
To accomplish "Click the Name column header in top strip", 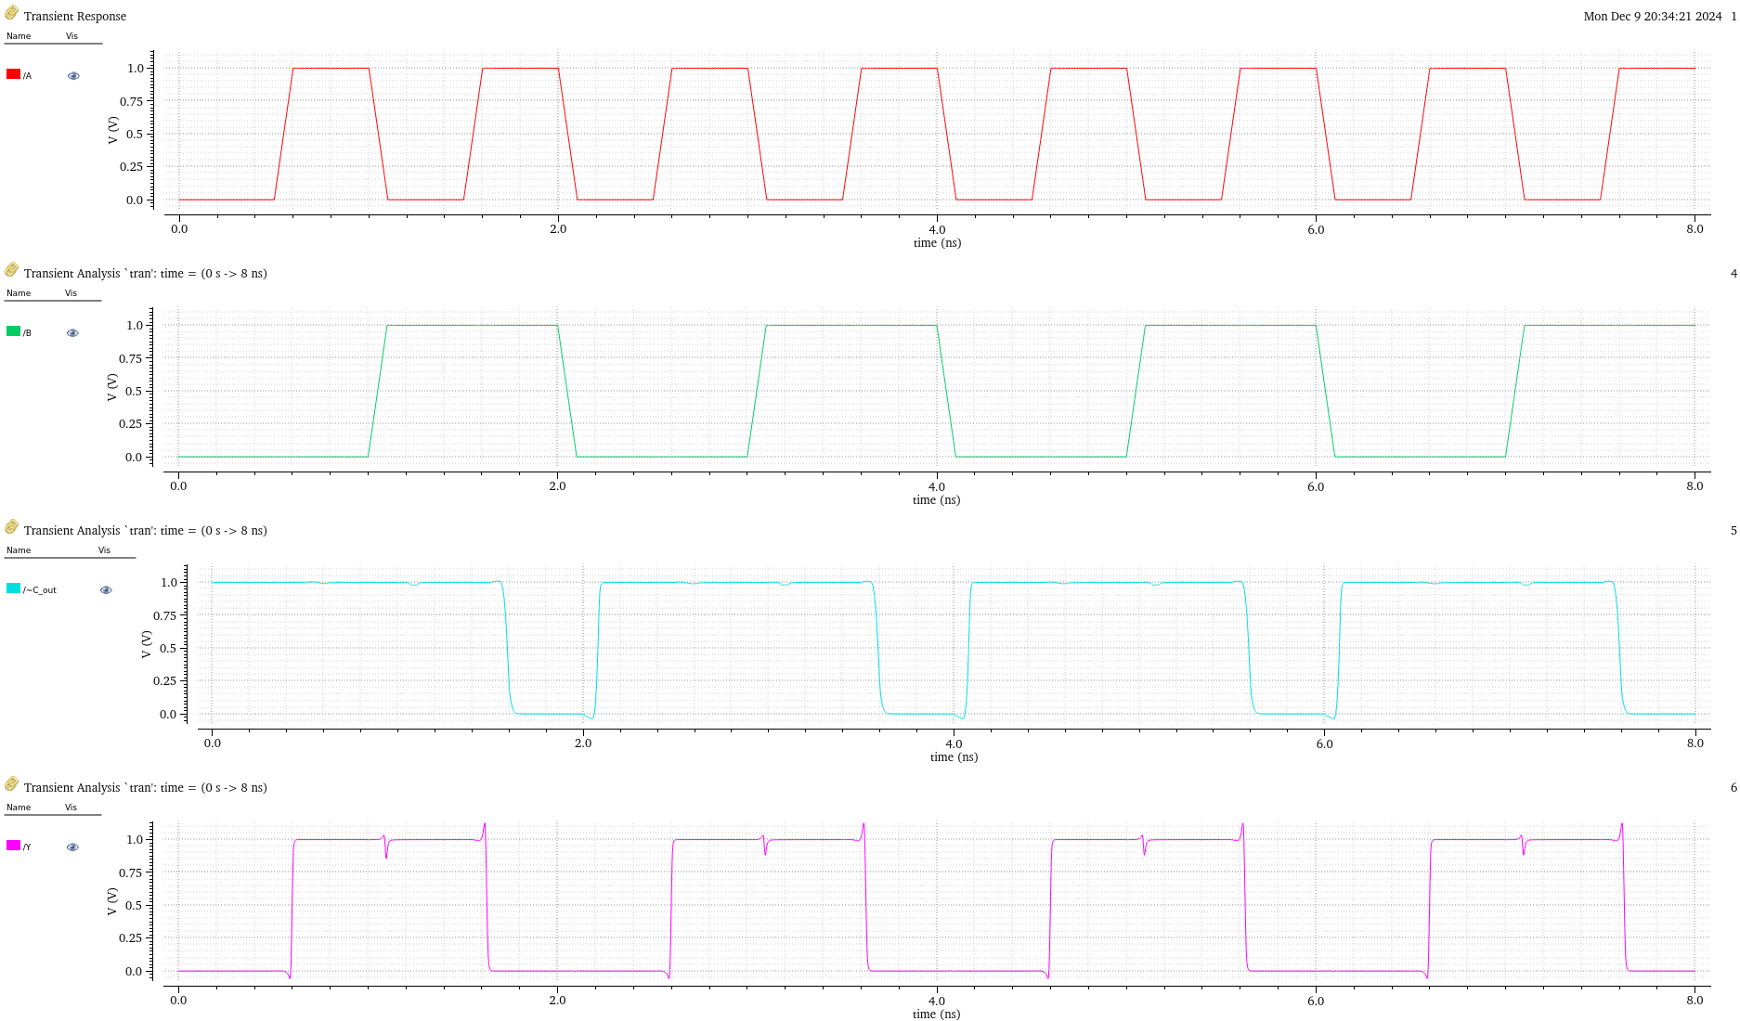I will [x=19, y=36].
